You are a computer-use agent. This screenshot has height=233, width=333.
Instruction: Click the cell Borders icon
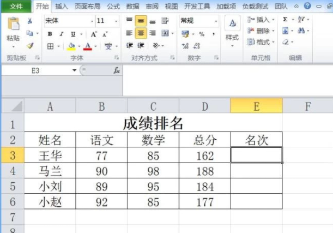[x=50, y=46]
